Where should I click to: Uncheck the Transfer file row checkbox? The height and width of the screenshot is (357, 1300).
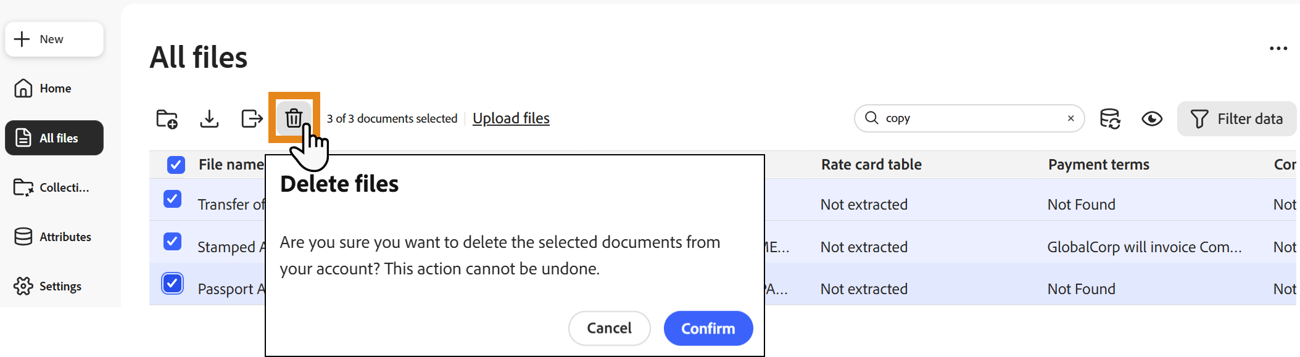point(172,199)
